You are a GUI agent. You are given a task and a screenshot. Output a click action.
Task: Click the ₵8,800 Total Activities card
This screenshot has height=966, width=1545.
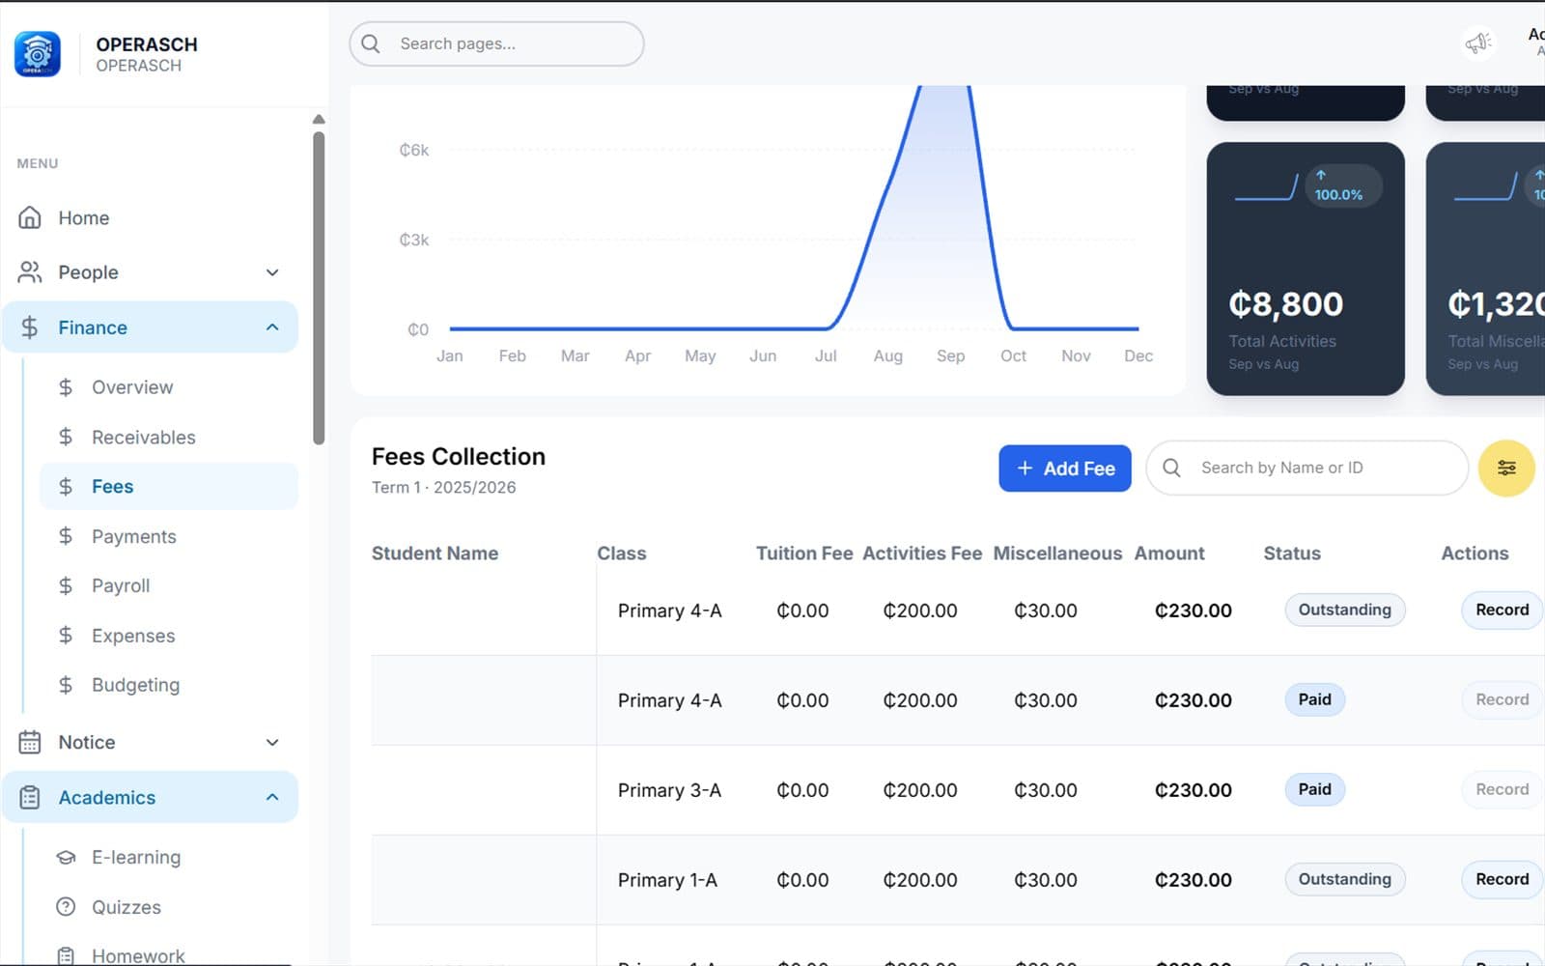tap(1306, 269)
